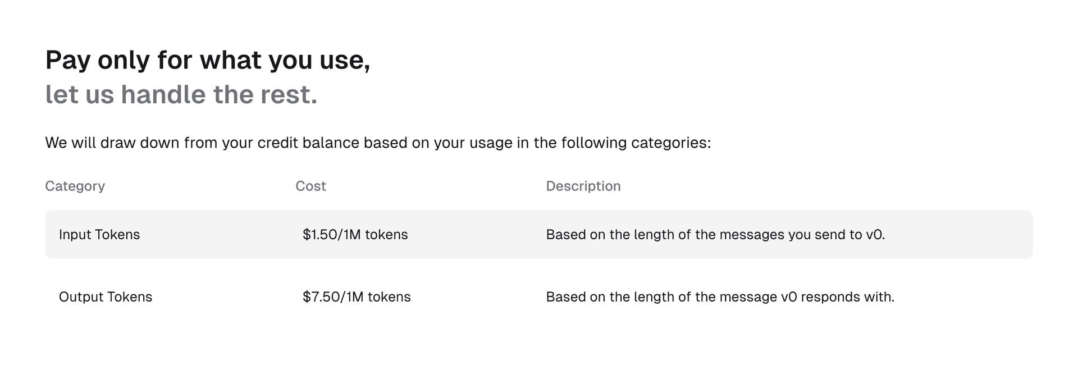Select the Input Tokens row label
This screenshot has height=365, width=1078.
(x=99, y=235)
